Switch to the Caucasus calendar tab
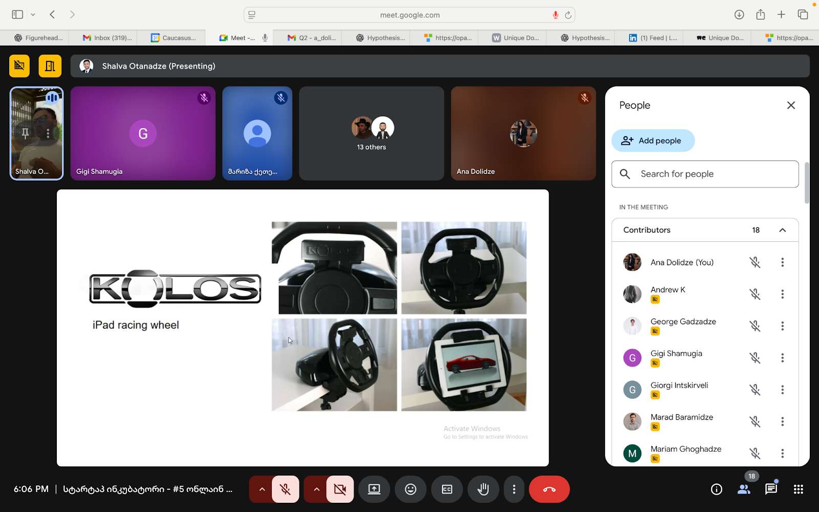Viewport: 819px width, 512px height. coord(174,38)
